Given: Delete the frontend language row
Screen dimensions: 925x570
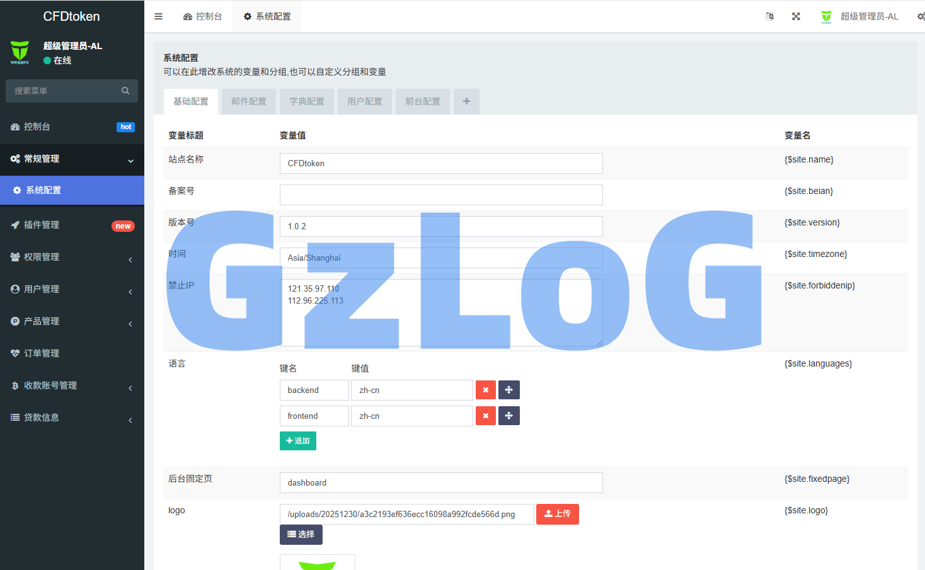Looking at the screenshot, I should pyautogui.click(x=485, y=416).
